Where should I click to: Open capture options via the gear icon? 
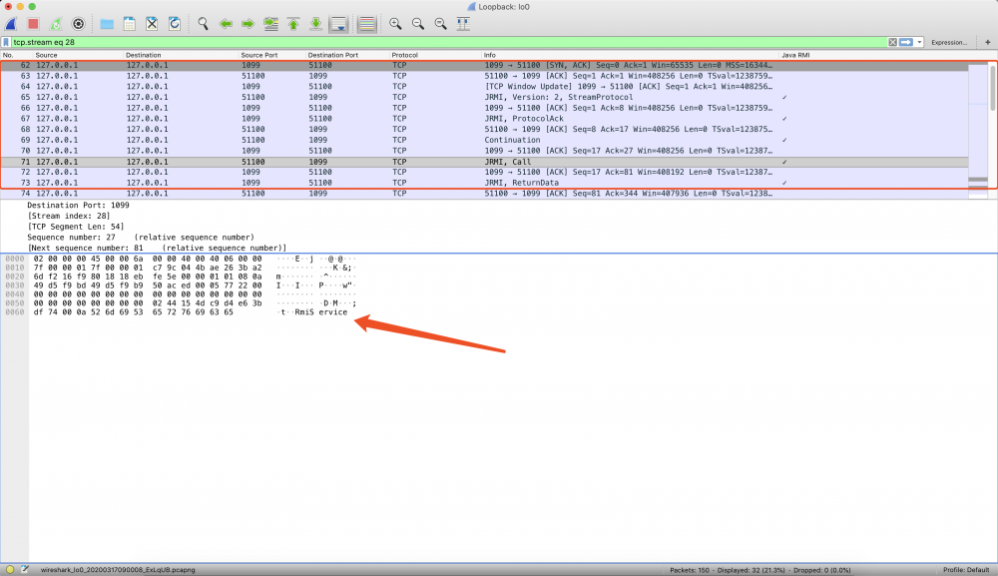(78, 24)
